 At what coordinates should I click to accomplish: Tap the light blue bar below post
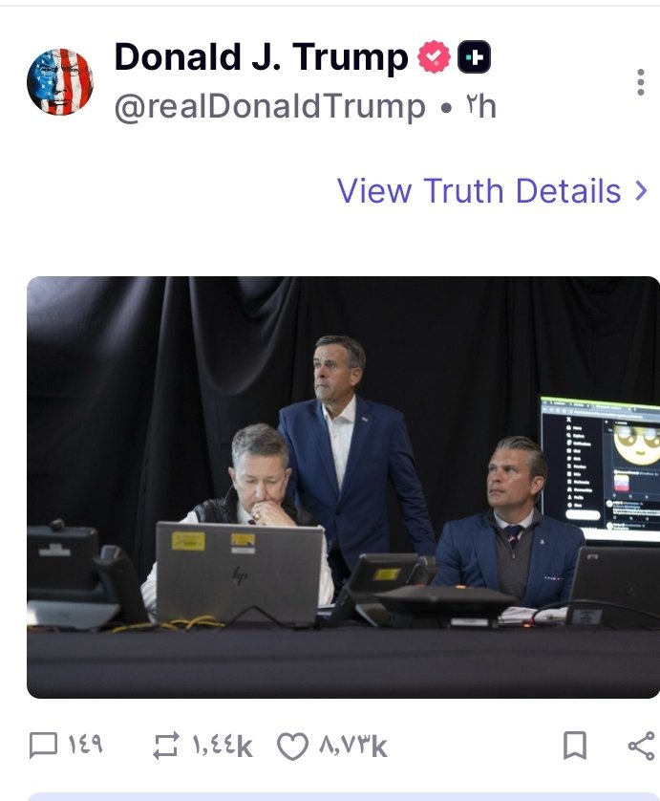(x=343, y=797)
